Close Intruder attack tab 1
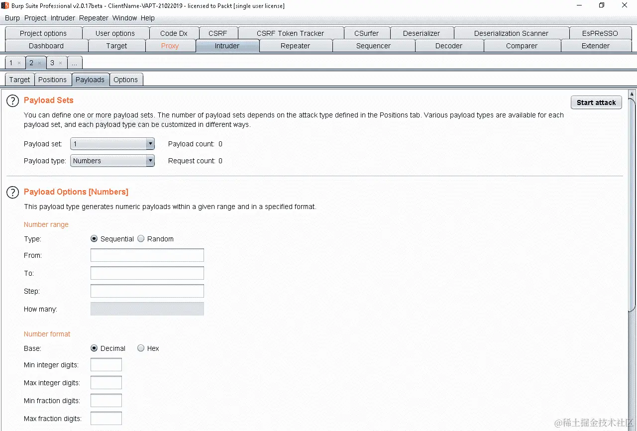 [19, 63]
